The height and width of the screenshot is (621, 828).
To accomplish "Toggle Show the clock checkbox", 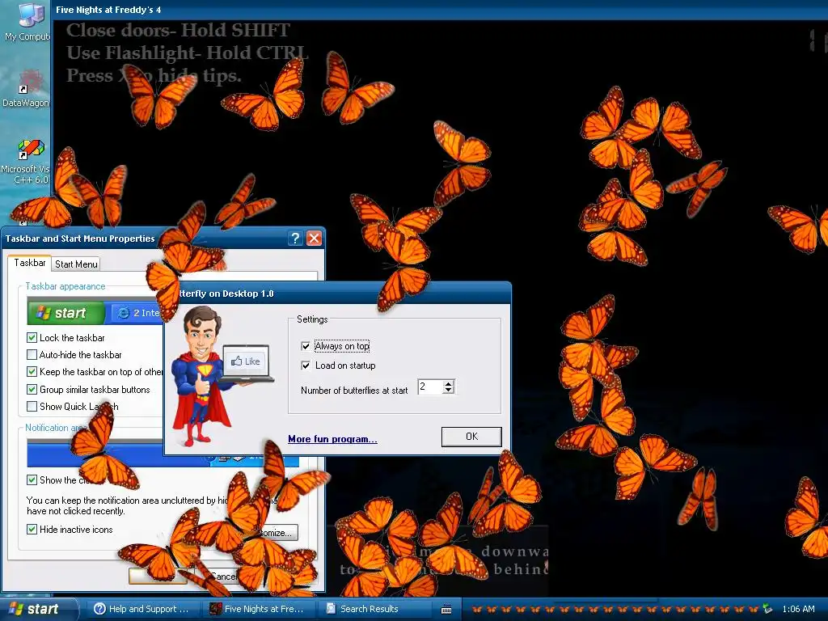I will 32,479.
